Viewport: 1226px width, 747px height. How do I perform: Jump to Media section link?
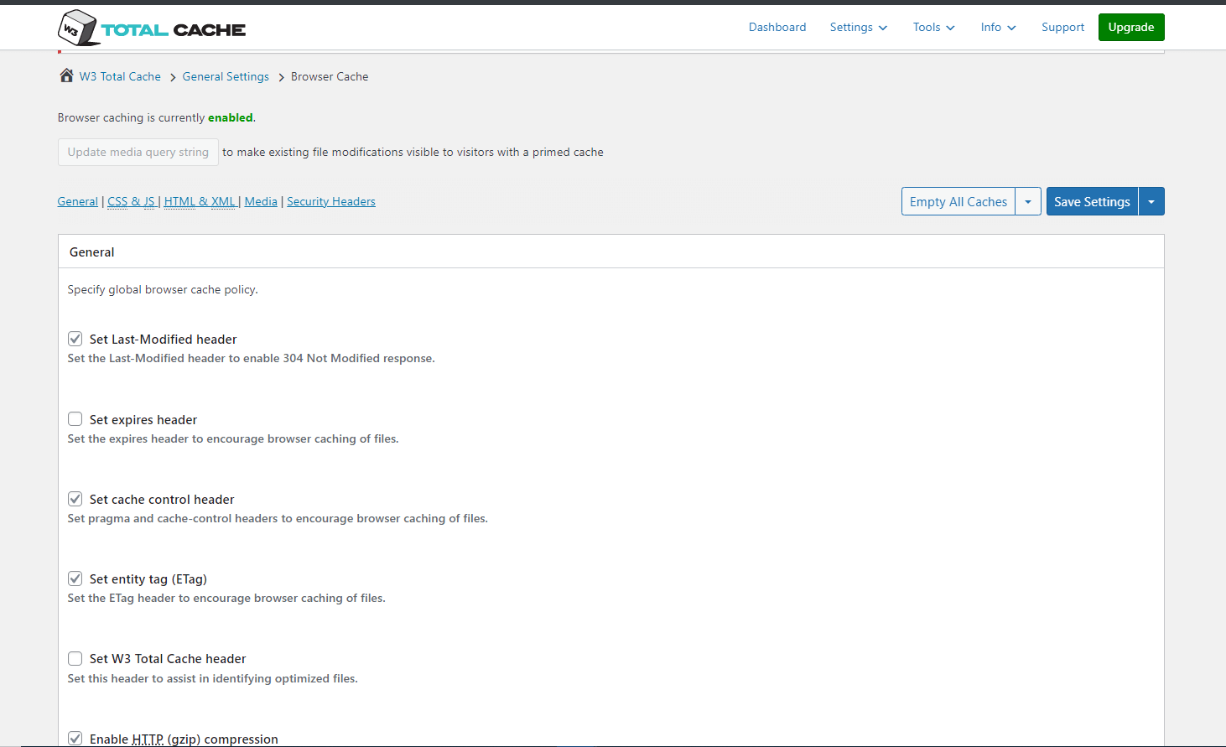point(261,201)
